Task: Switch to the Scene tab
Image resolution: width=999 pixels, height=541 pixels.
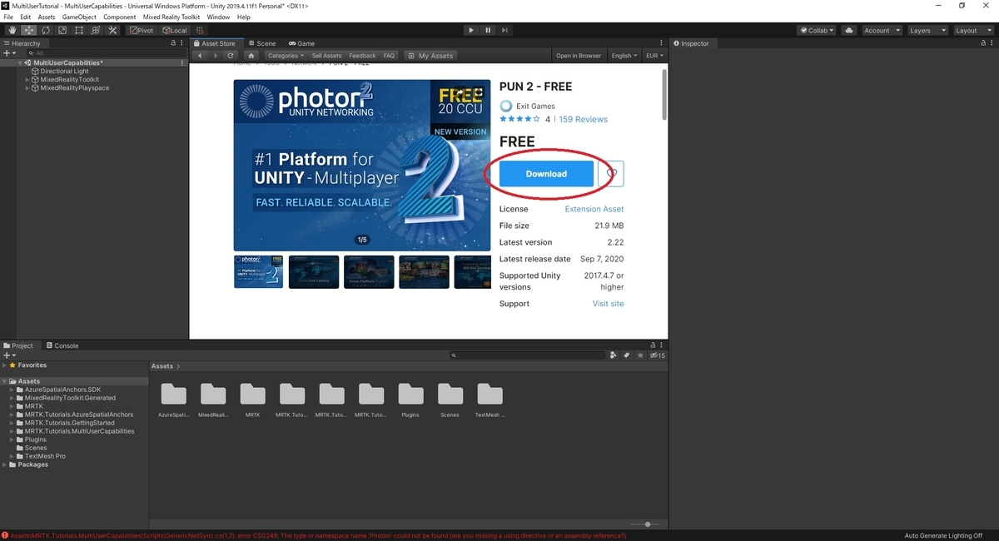Action: click(x=261, y=43)
